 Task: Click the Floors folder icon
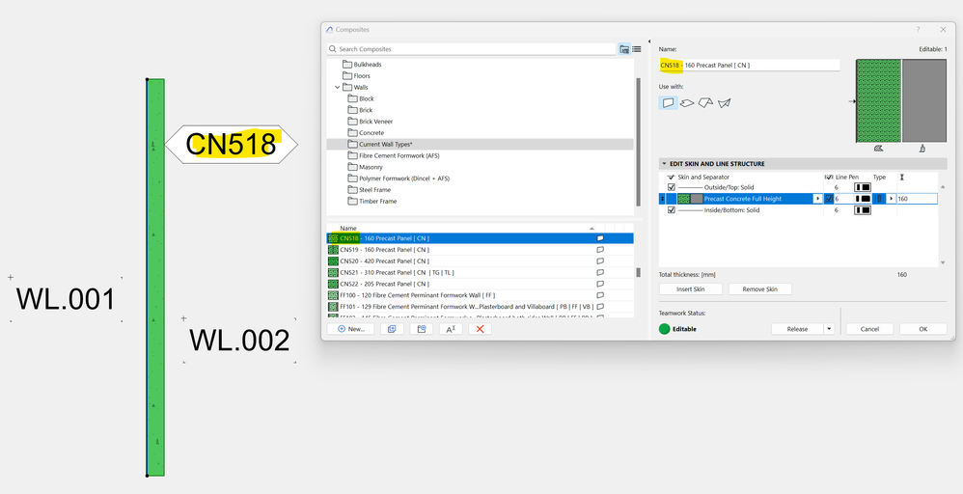pos(347,76)
